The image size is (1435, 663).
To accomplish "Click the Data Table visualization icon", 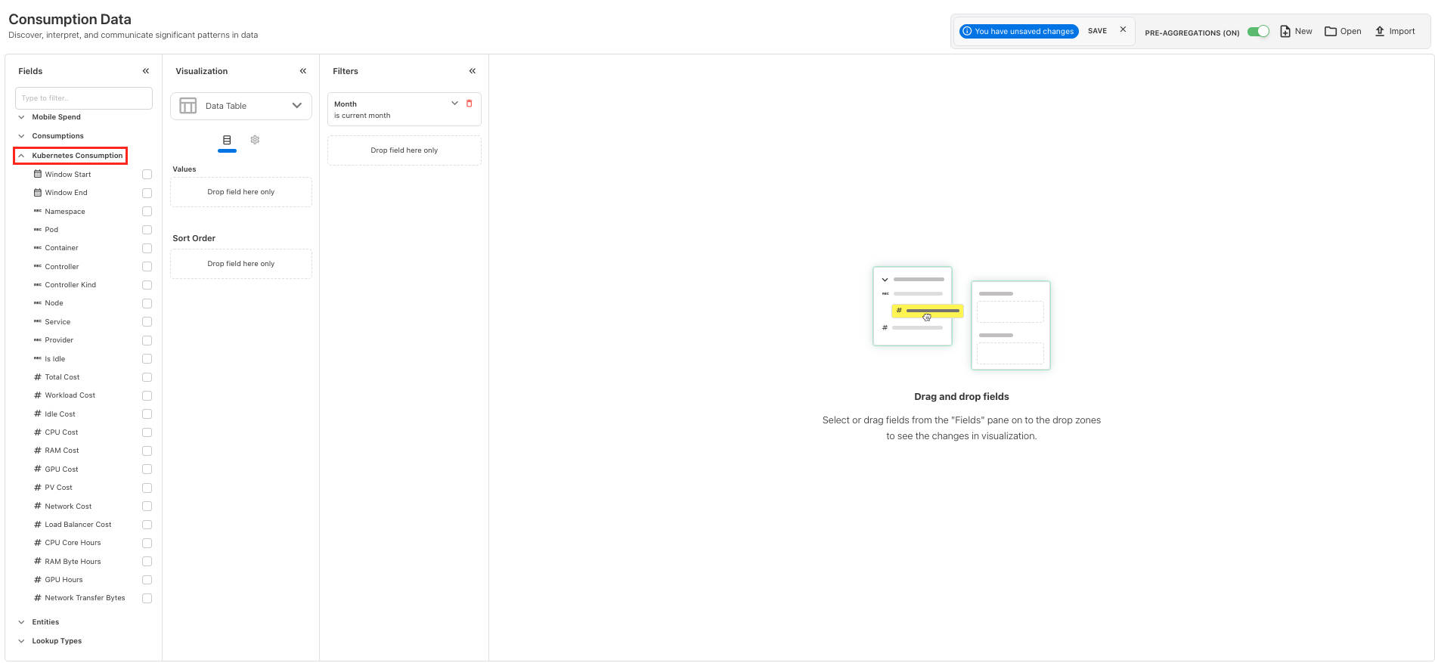I will [188, 106].
